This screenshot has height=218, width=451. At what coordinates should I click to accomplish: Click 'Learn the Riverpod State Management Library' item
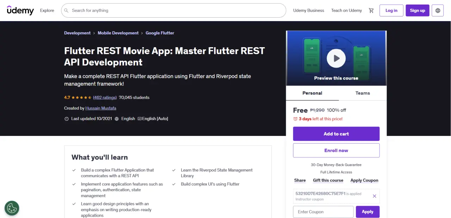pos(217,173)
